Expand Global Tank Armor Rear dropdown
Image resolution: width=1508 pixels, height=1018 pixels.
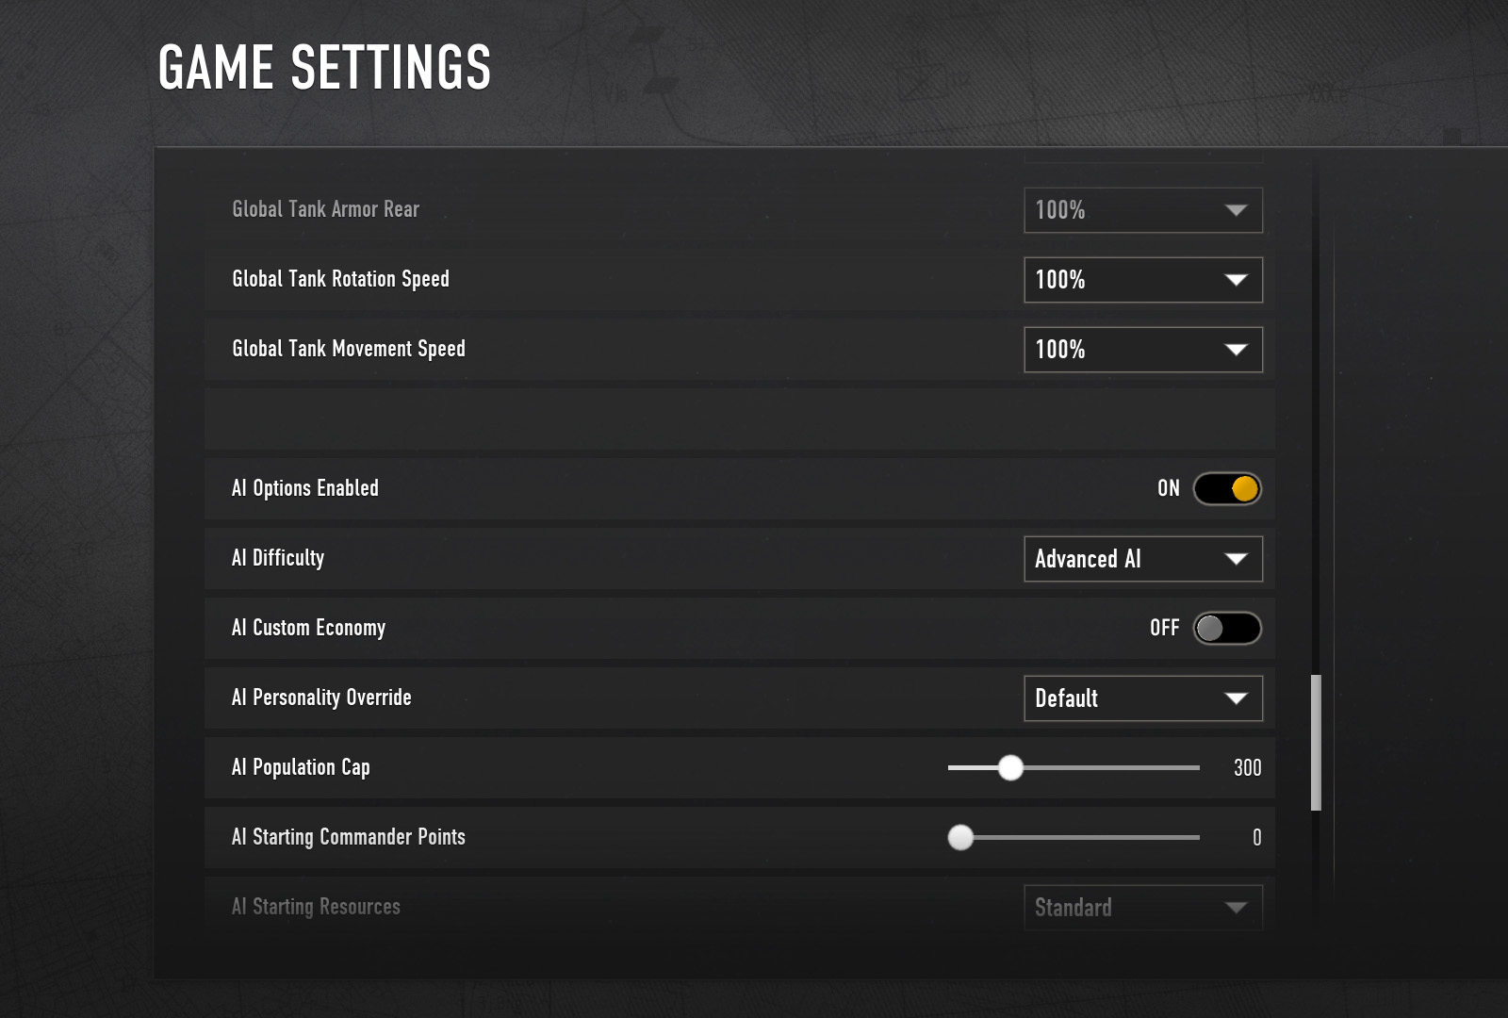1142,210
